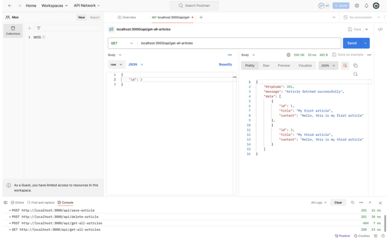388x241 pixels.
Task: Search inside the response body
Action: click(x=355, y=74)
